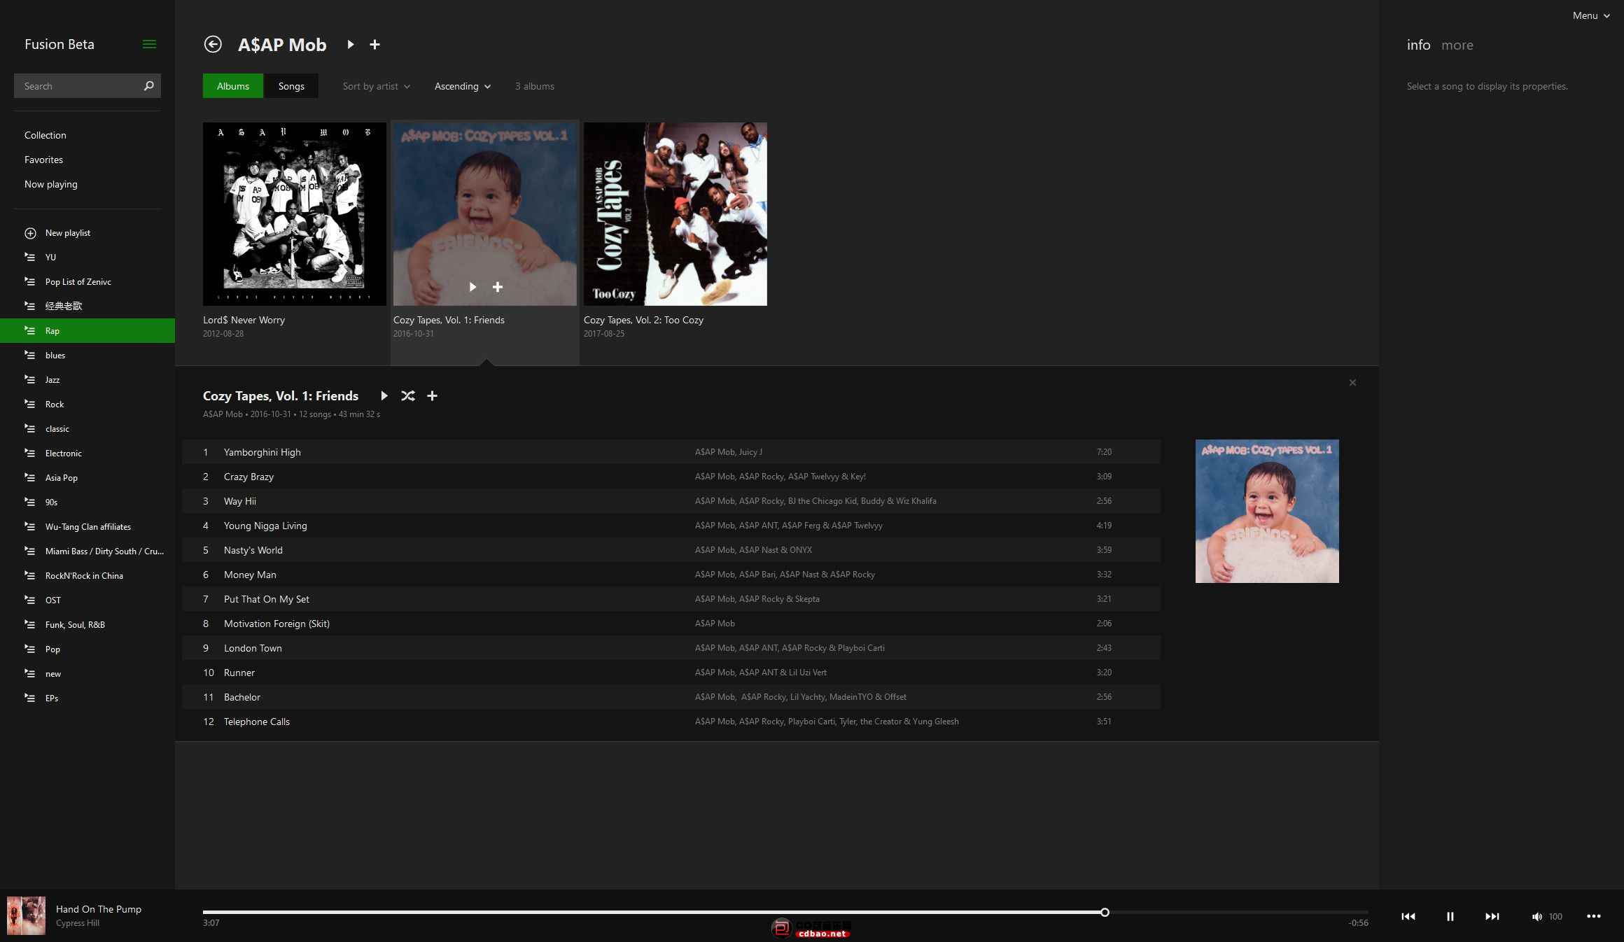This screenshot has width=1624, height=942.
Task: Open the Wu-Tang Clan affiliates playlist
Action: pyautogui.click(x=87, y=527)
